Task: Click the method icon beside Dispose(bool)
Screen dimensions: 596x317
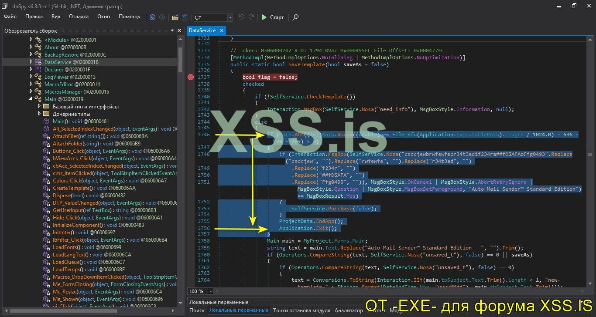Action: [x=46, y=195]
